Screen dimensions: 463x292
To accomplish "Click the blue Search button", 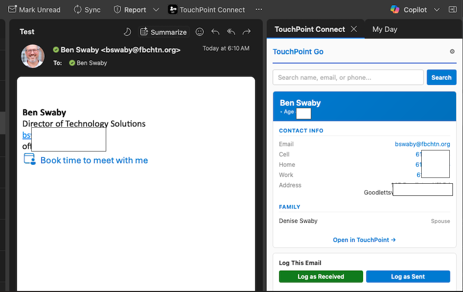I will 441,77.
